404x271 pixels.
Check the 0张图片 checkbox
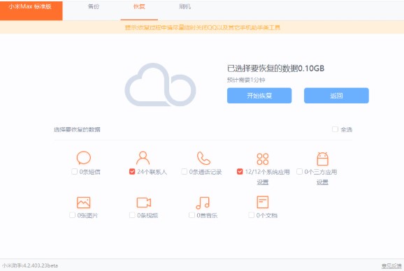tap(72, 215)
